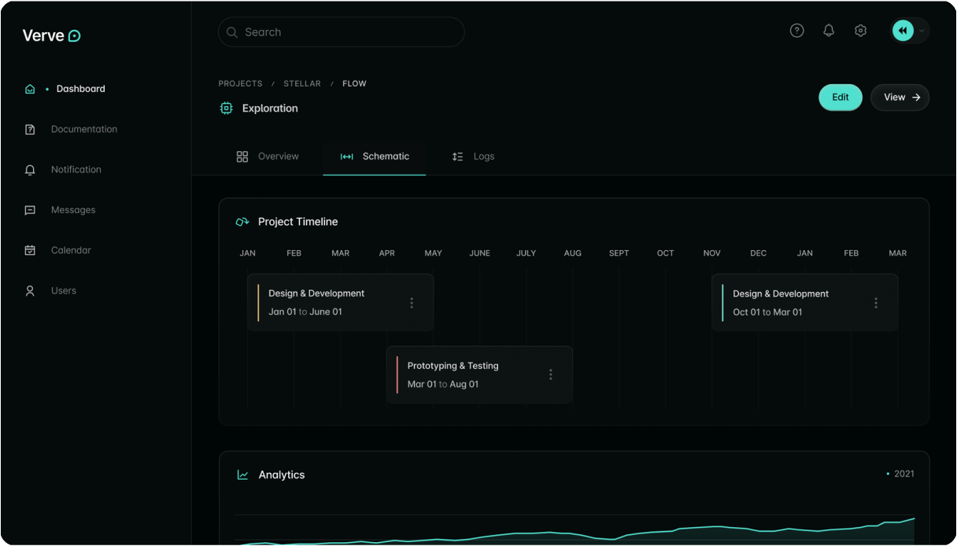Open the Dashboard icon in the sidebar
This screenshot has width=957, height=546.
(x=30, y=89)
